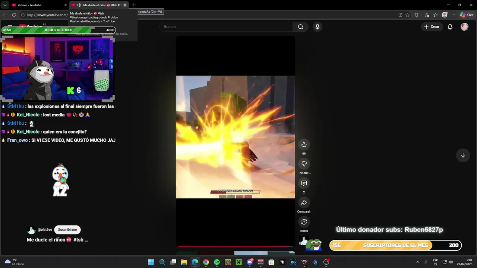Open the Windows Start menu

pyautogui.click(x=151, y=262)
